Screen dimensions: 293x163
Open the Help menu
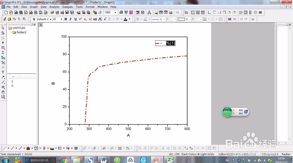(x=113, y=7)
